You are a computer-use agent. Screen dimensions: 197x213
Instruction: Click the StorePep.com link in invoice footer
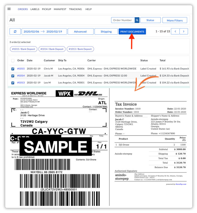click(x=181, y=184)
